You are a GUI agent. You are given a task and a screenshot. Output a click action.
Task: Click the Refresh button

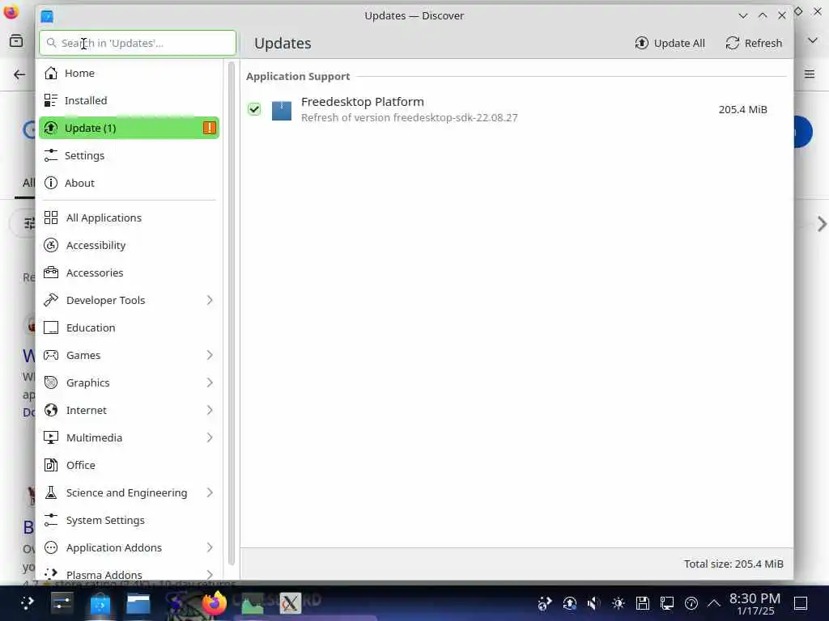click(x=754, y=44)
